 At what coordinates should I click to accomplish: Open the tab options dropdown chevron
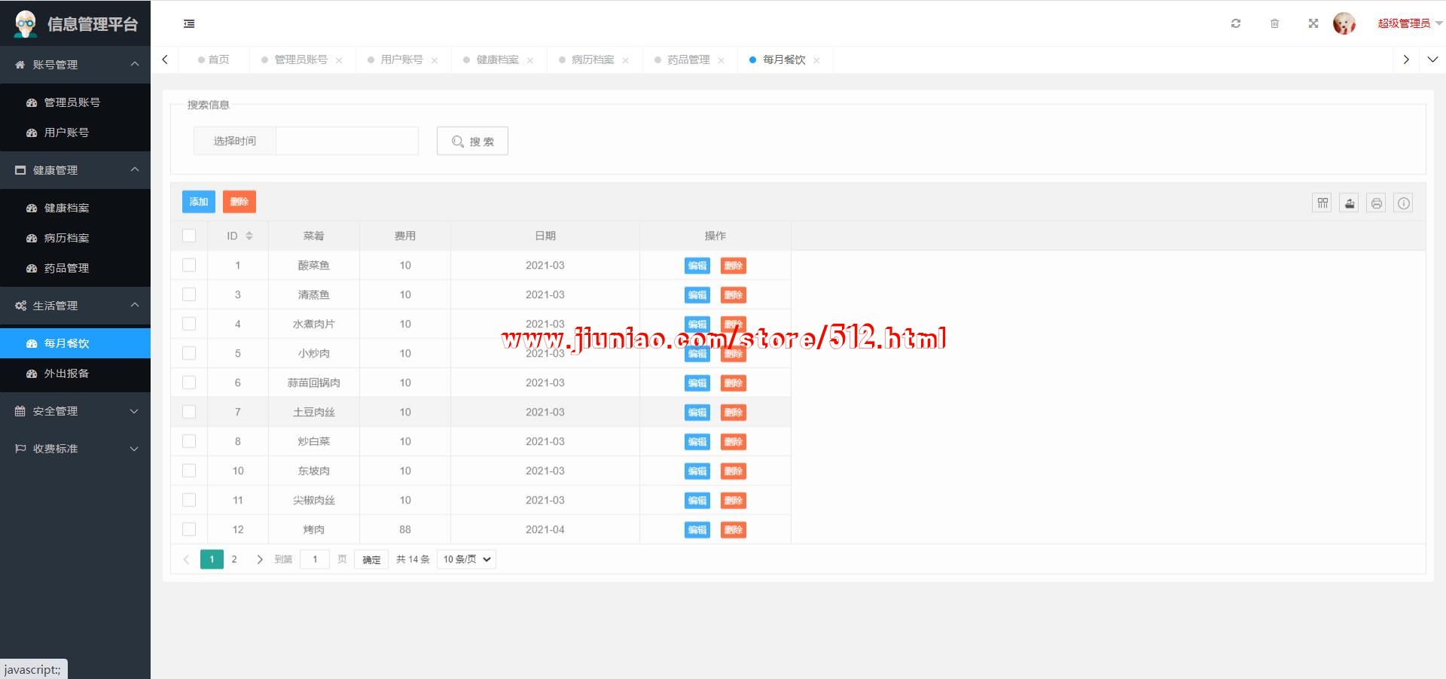[1432, 59]
